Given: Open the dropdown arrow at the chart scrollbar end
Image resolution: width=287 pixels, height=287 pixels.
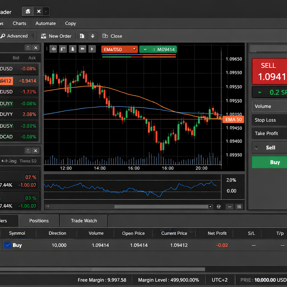Looking at the screenshot, I should click(x=210, y=207).
